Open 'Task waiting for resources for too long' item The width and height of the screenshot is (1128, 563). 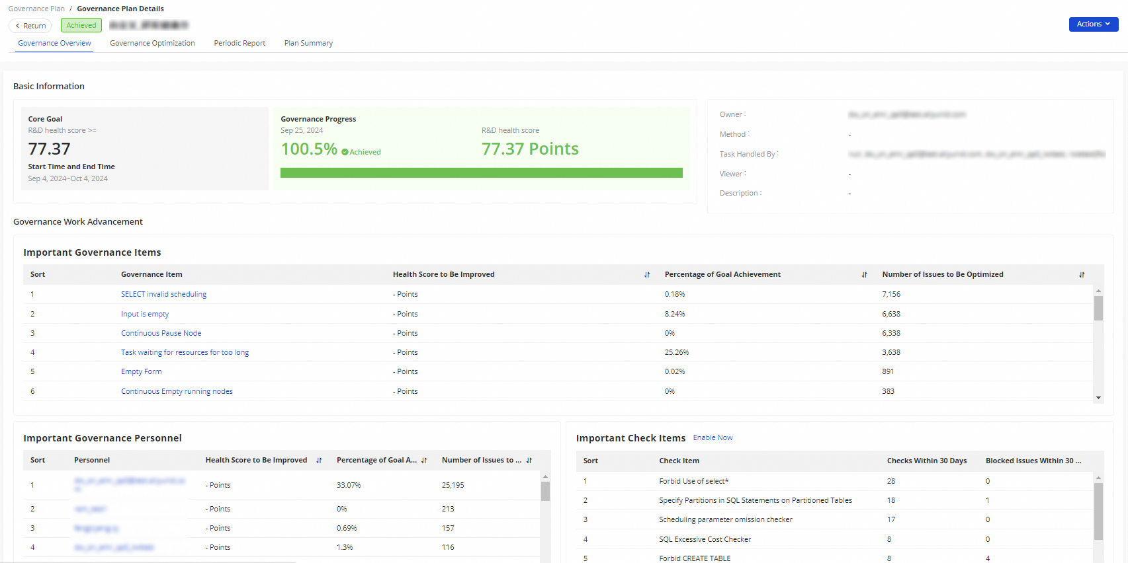pyautogui.click(x=185, y=352)
